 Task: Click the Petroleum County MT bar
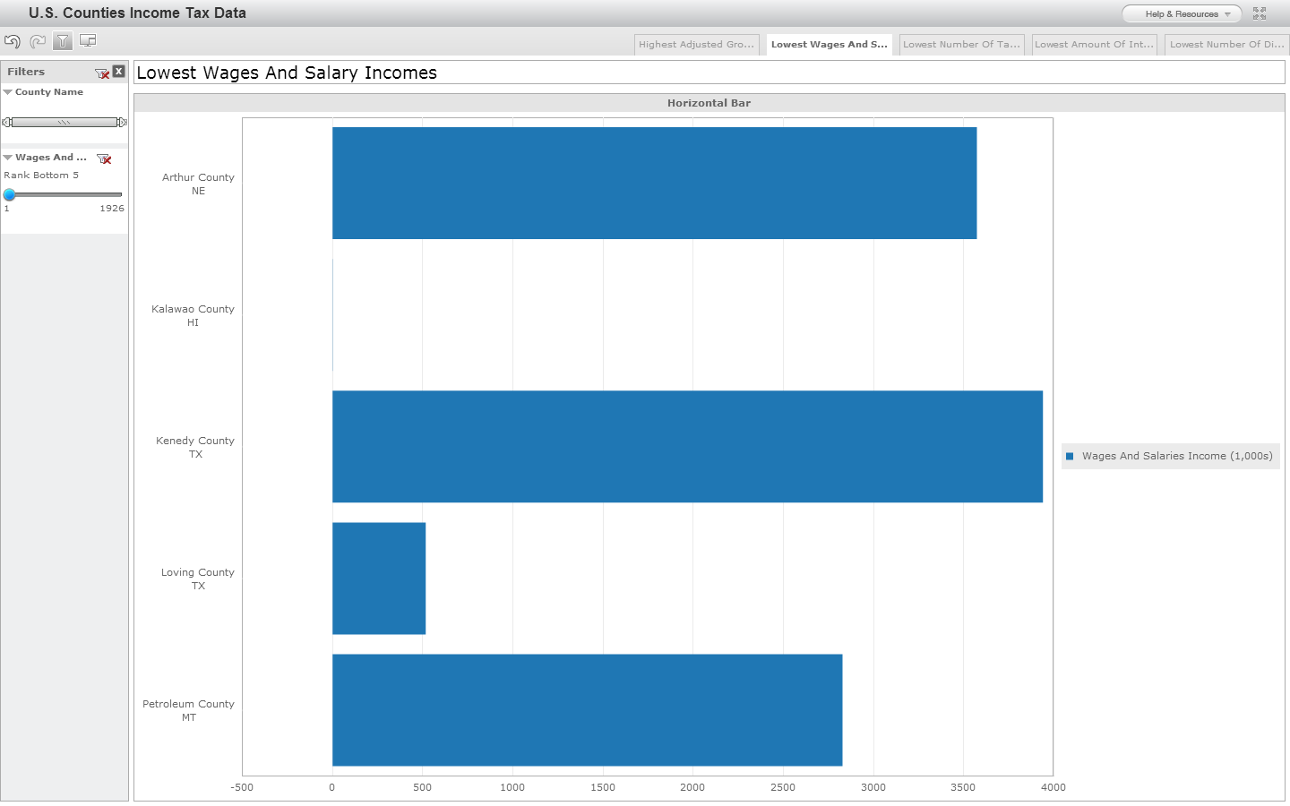(x=587, y=710)
